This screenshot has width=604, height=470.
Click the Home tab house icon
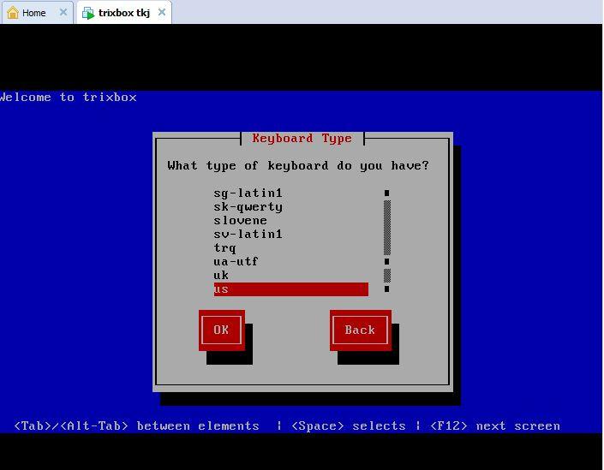tap(13, 13)
